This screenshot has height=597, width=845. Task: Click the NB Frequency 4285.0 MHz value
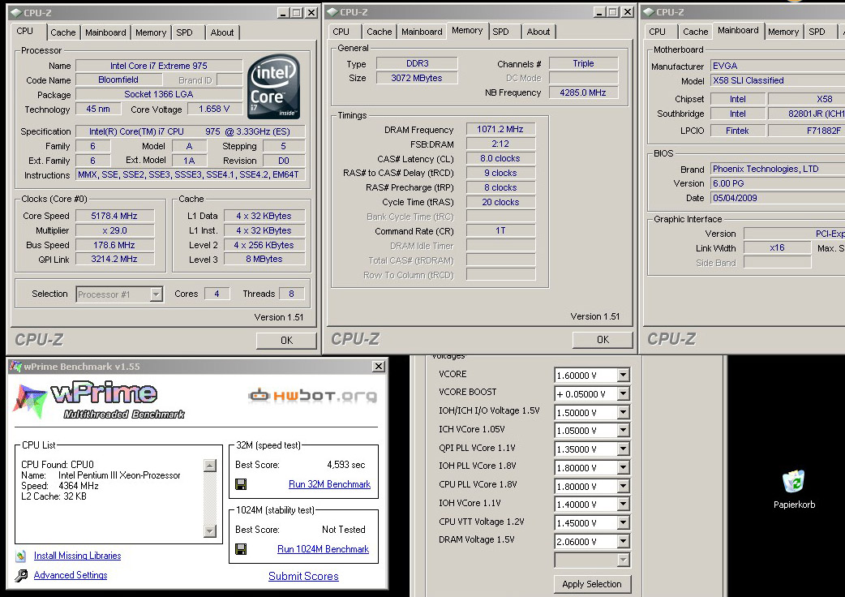583,92
